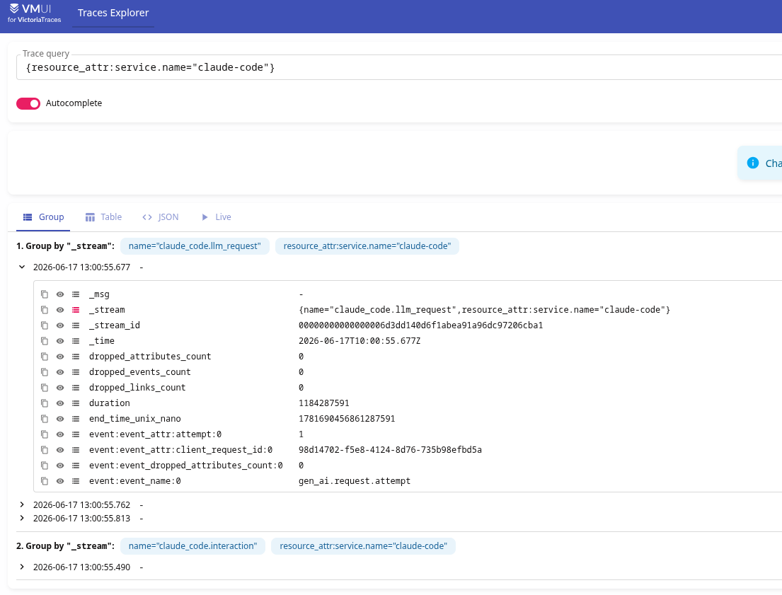Group by dropped_links_count field
Screen dimensions: 782x595
pyautogui.click(x=76, y=388)
